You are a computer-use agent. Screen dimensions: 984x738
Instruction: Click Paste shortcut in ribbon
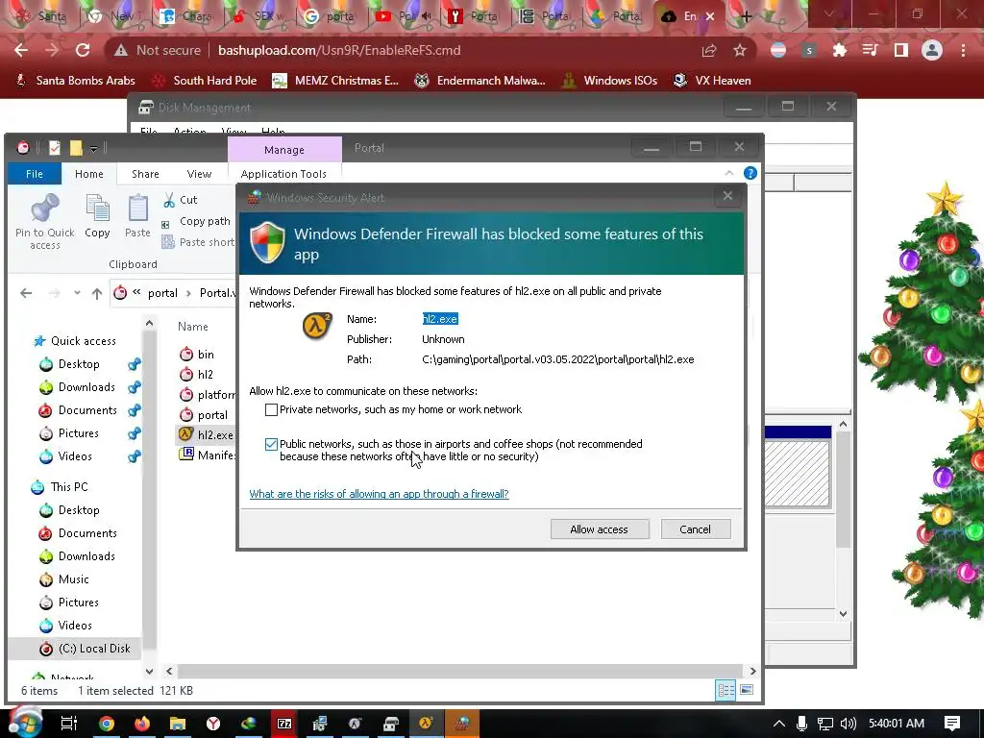198,242
